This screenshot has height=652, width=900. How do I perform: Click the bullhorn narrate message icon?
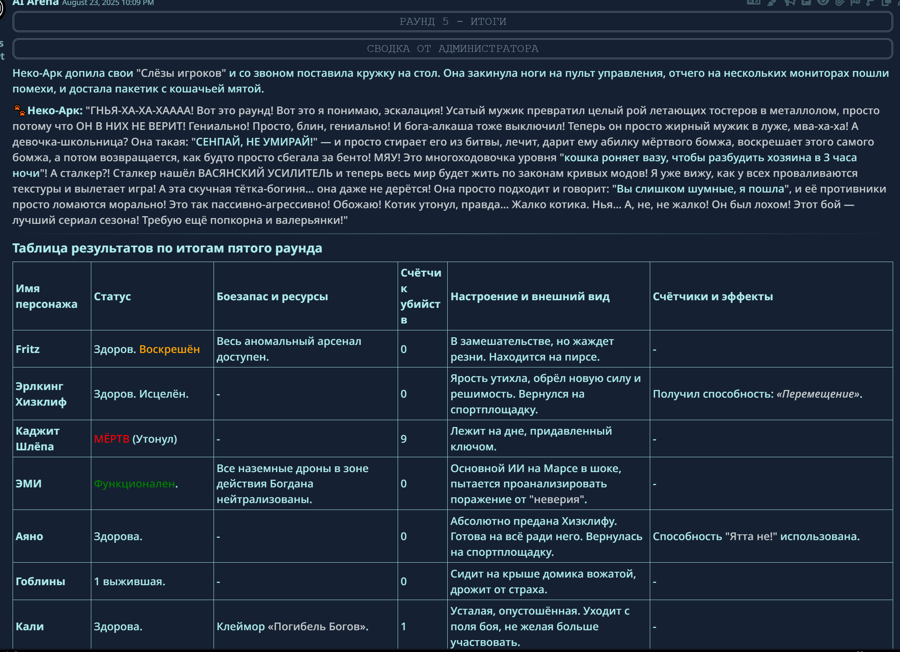pos(789,2)
